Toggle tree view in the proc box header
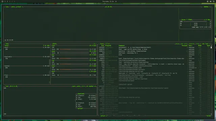This screenshot has height=121, width=216. point(197,44)
